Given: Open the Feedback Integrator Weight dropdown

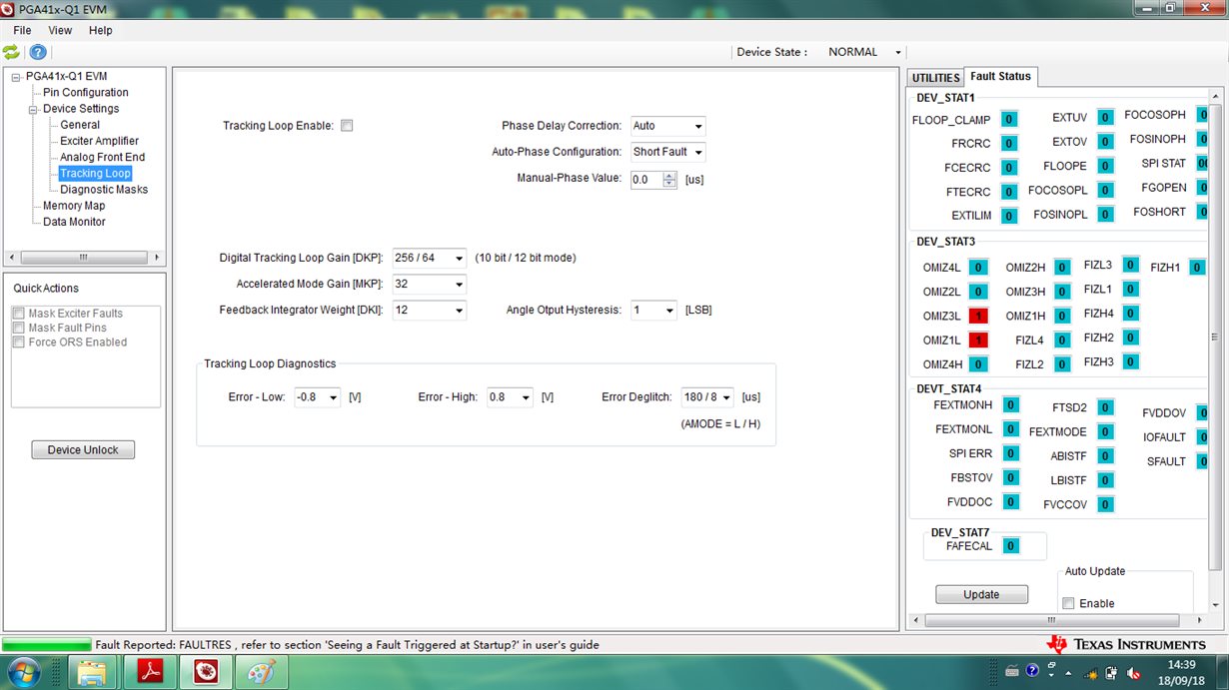Looking at the screenshot, I should tap(429, 311).
